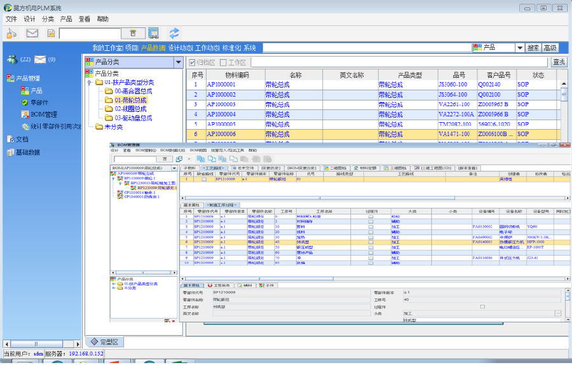Enable the 工作区 checkbox
This screenshot has width=572, height=365.
pos(223,62)
